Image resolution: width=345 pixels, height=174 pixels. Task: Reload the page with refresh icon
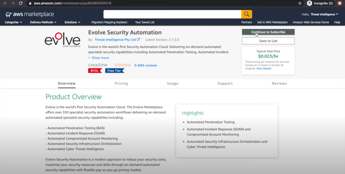(21, 3)
